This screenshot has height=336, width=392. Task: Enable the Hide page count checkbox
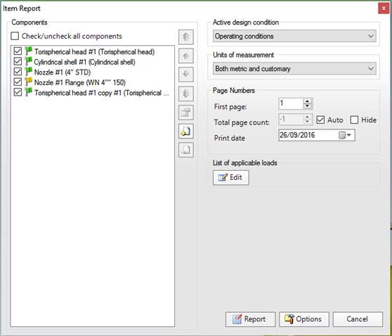(354, 119)
